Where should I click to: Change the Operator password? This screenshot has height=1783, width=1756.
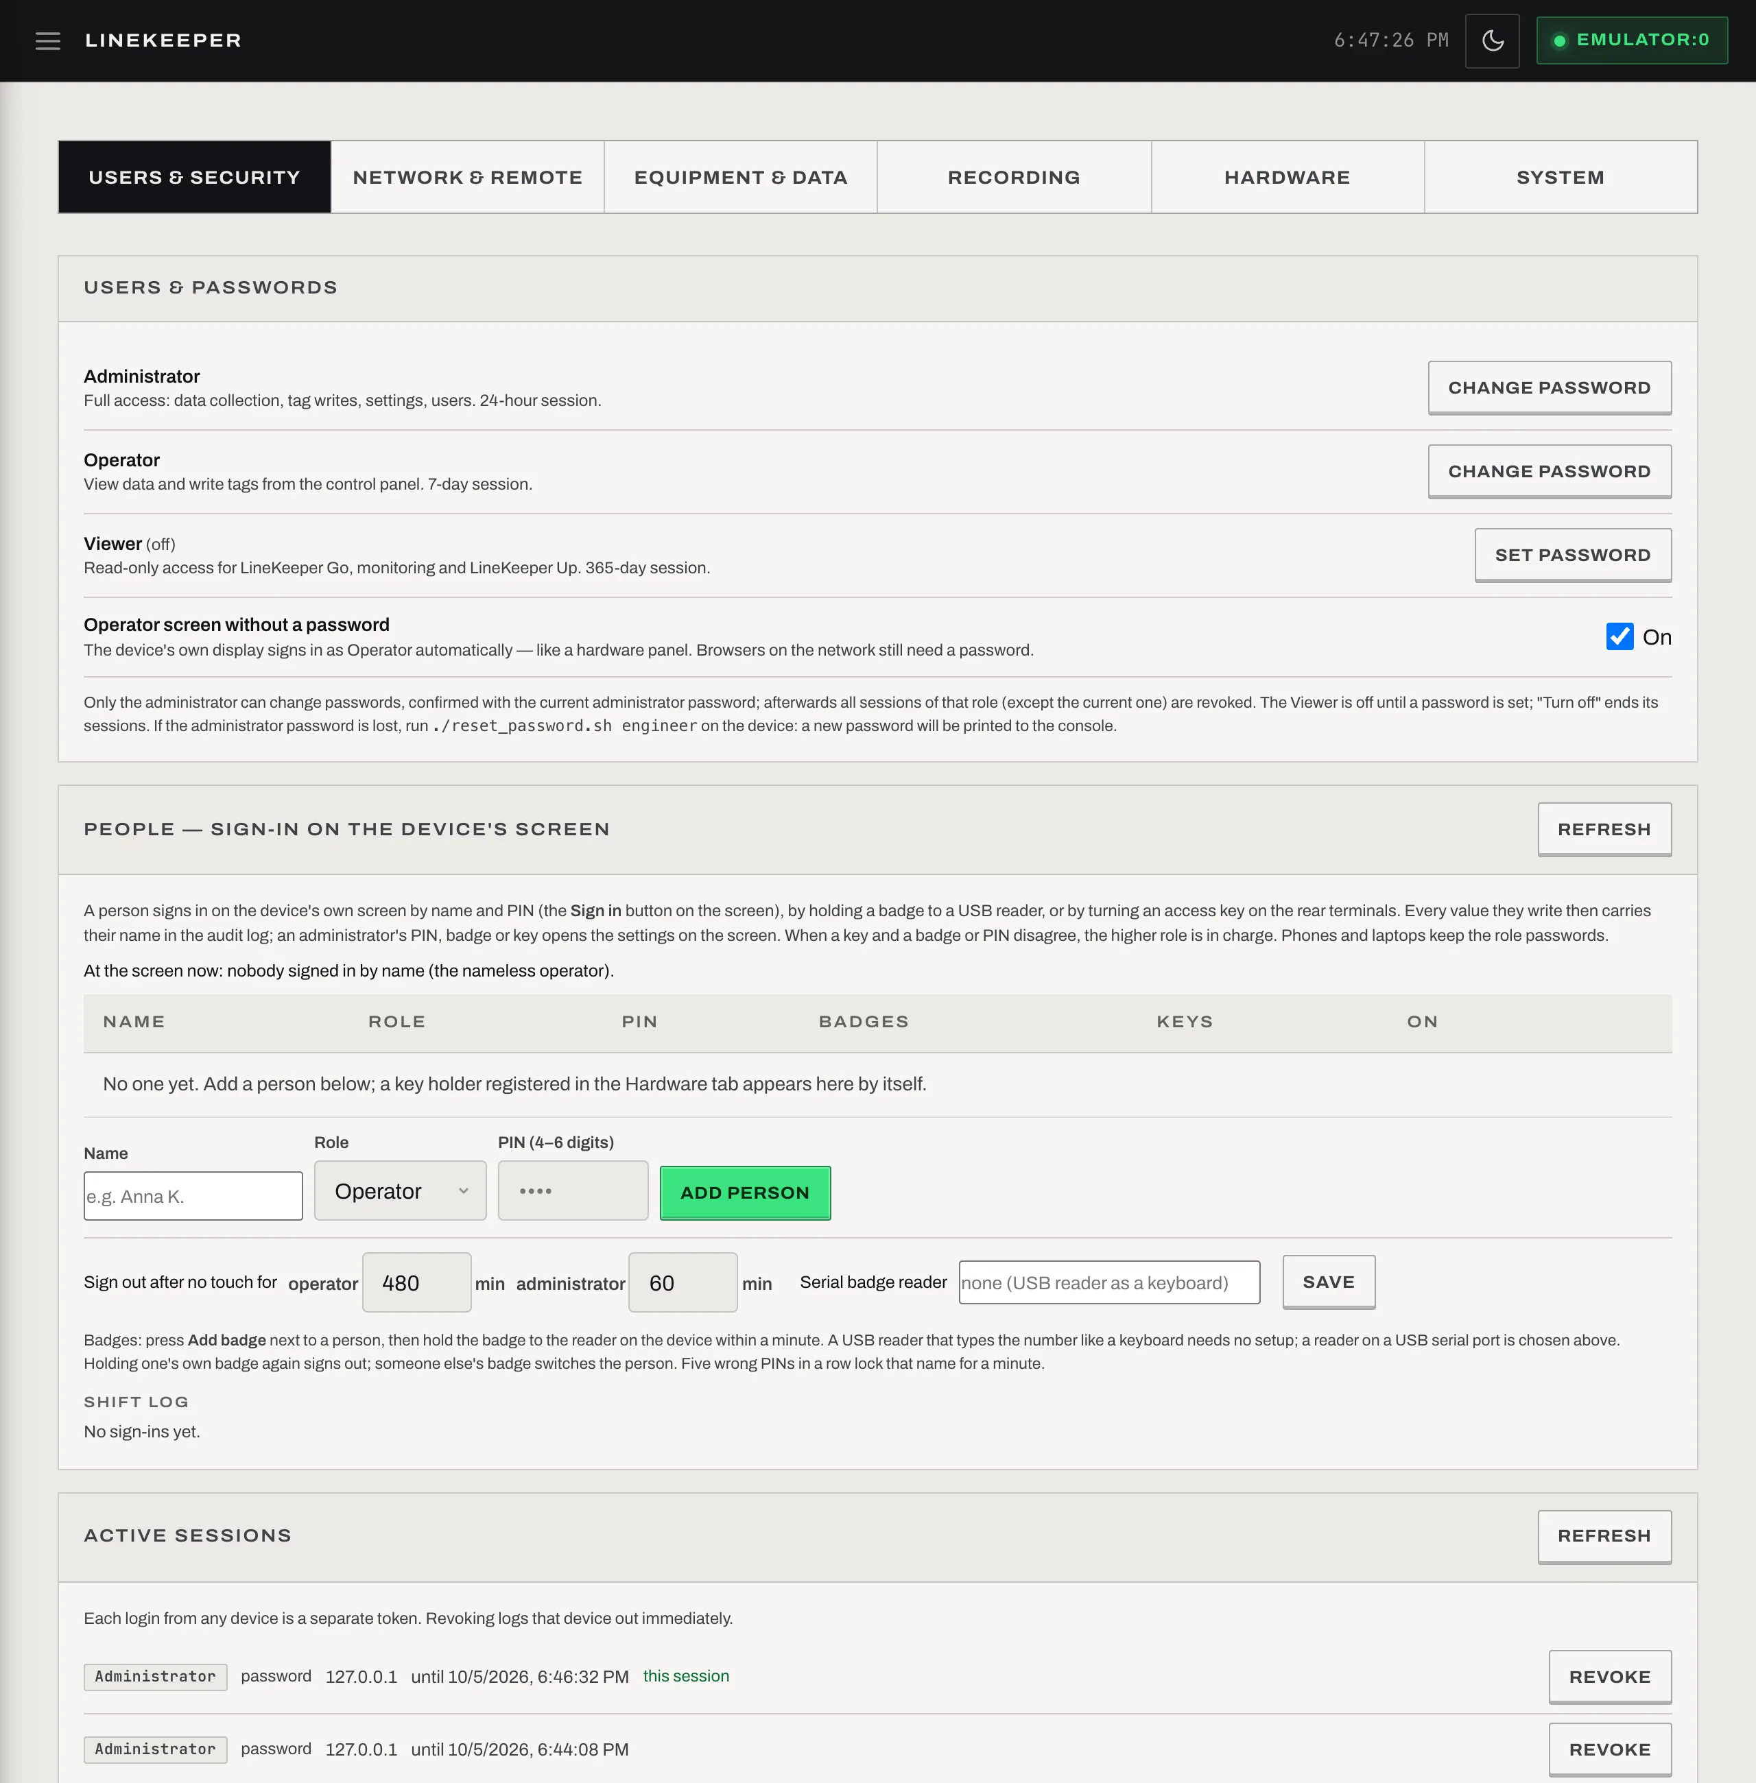[x=1550, y=472]
